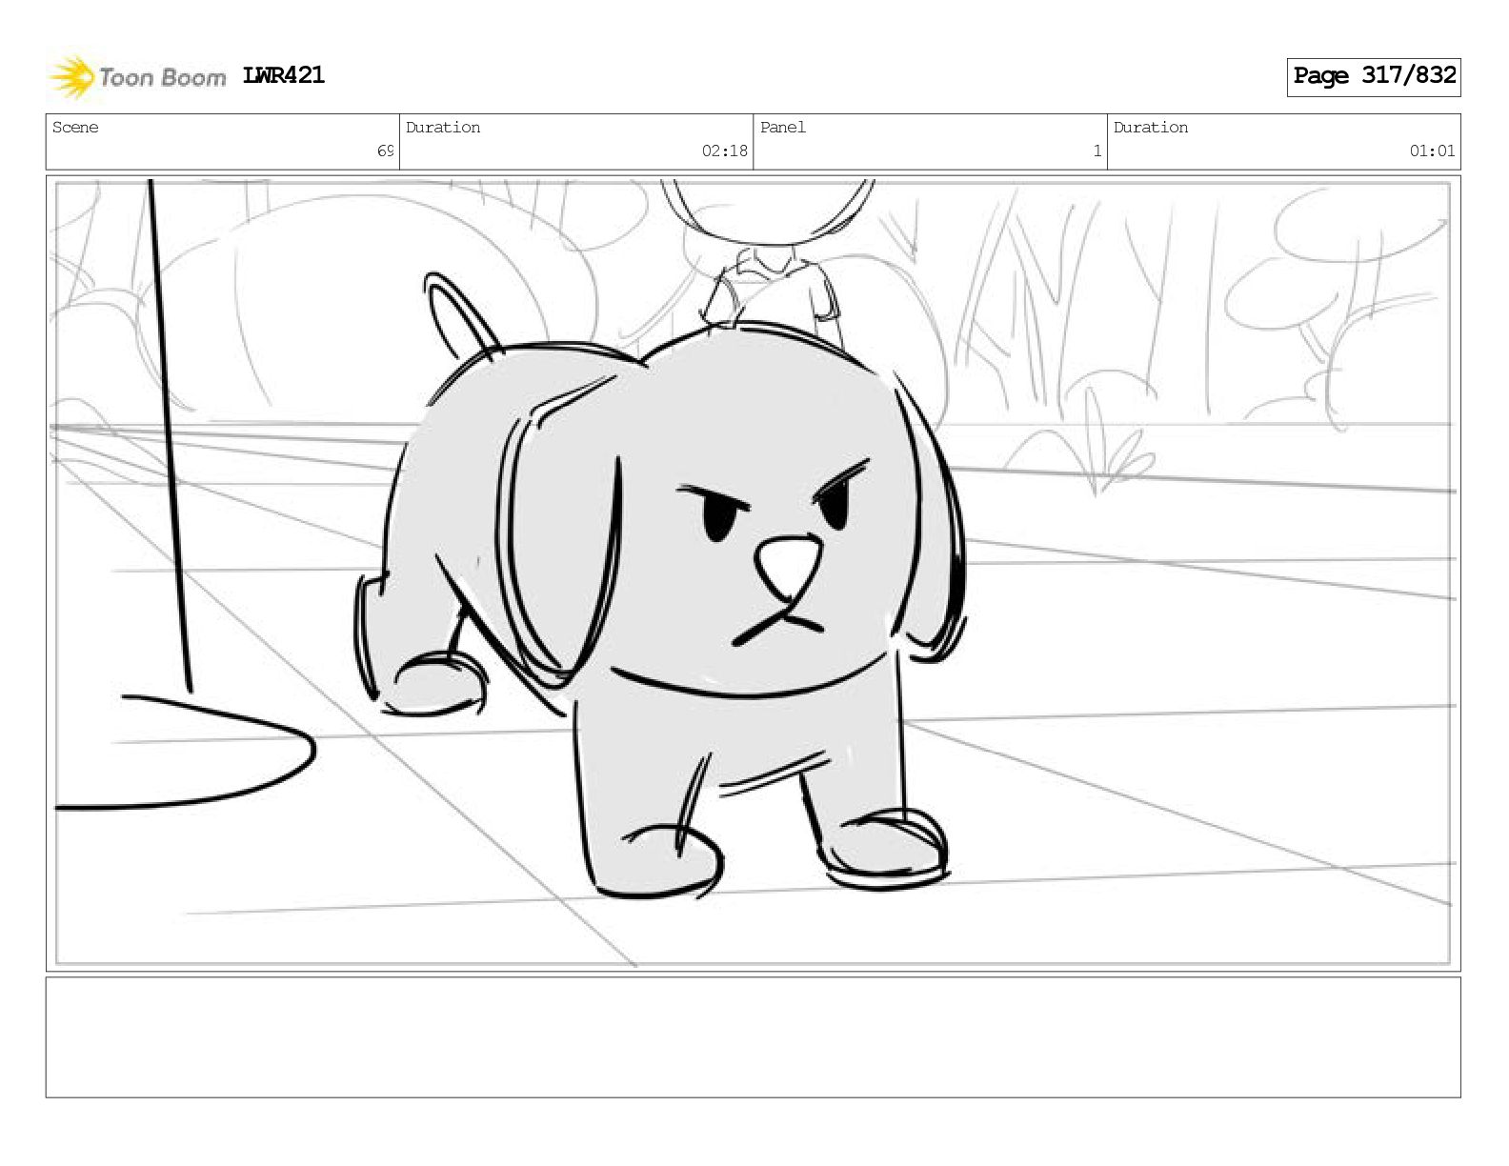Click the scene number 69 value
The height and width of the screenshot is (1166, 1509).
tap(385, 151)
